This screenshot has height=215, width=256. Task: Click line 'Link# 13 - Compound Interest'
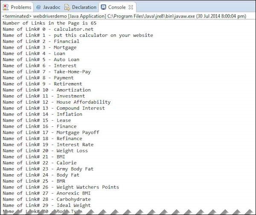[x=54, y=108]
